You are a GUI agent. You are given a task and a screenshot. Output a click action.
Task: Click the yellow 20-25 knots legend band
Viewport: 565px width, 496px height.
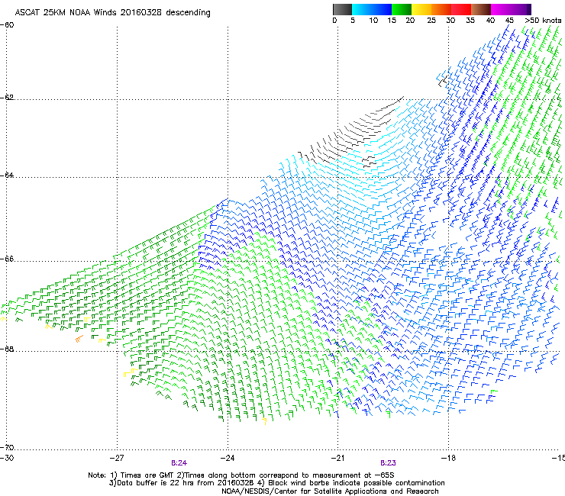point(421,9)
